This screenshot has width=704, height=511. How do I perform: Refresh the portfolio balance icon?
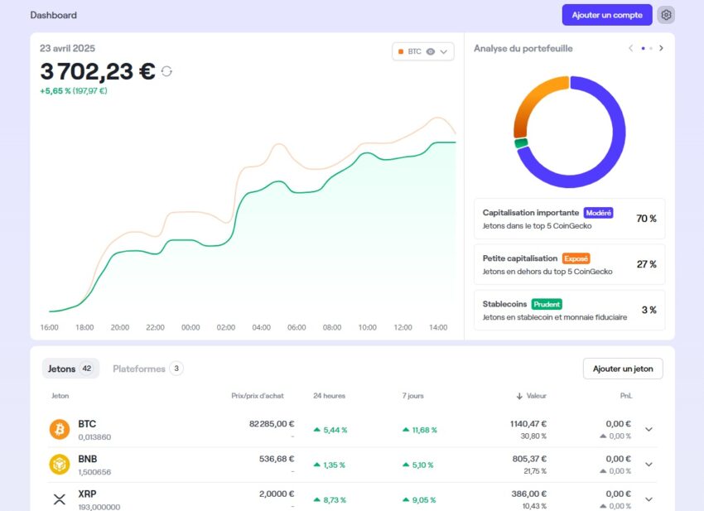pos(166,71)
